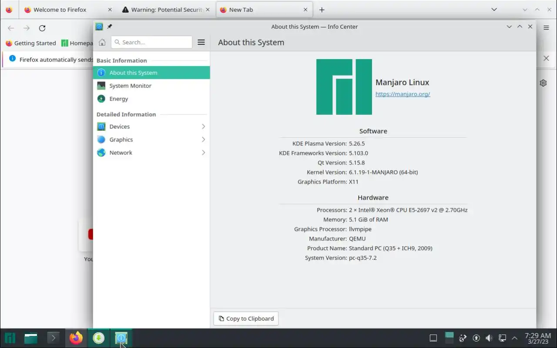The height and width of the screenshot is (348, 557).
Task: Click the large Manjaro logo image
Action: tap(344, 87)
